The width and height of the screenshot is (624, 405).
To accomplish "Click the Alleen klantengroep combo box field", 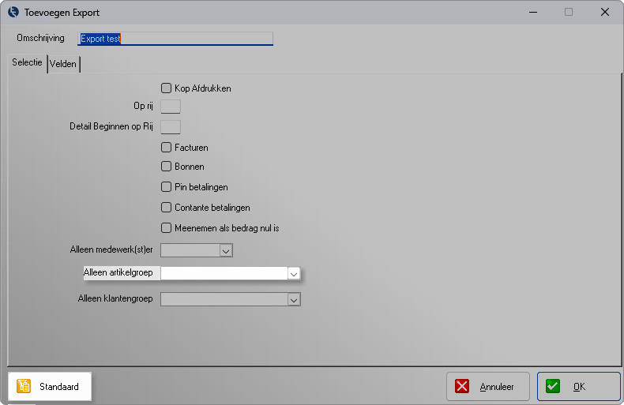I will [231, 299].
